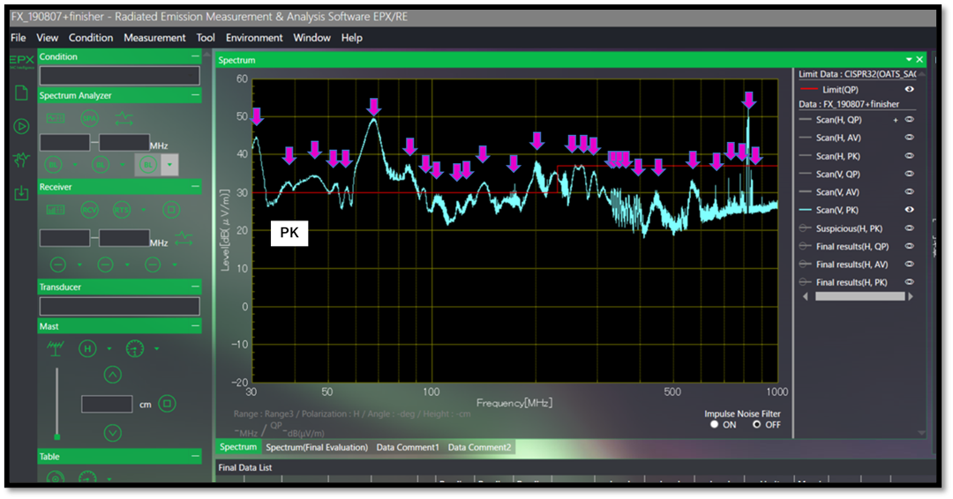This screenshot has height=499, width=953.
Task: Click the legend horizontal scrollbar thumb
Action: pyautogui.click(x=859, y=296)
